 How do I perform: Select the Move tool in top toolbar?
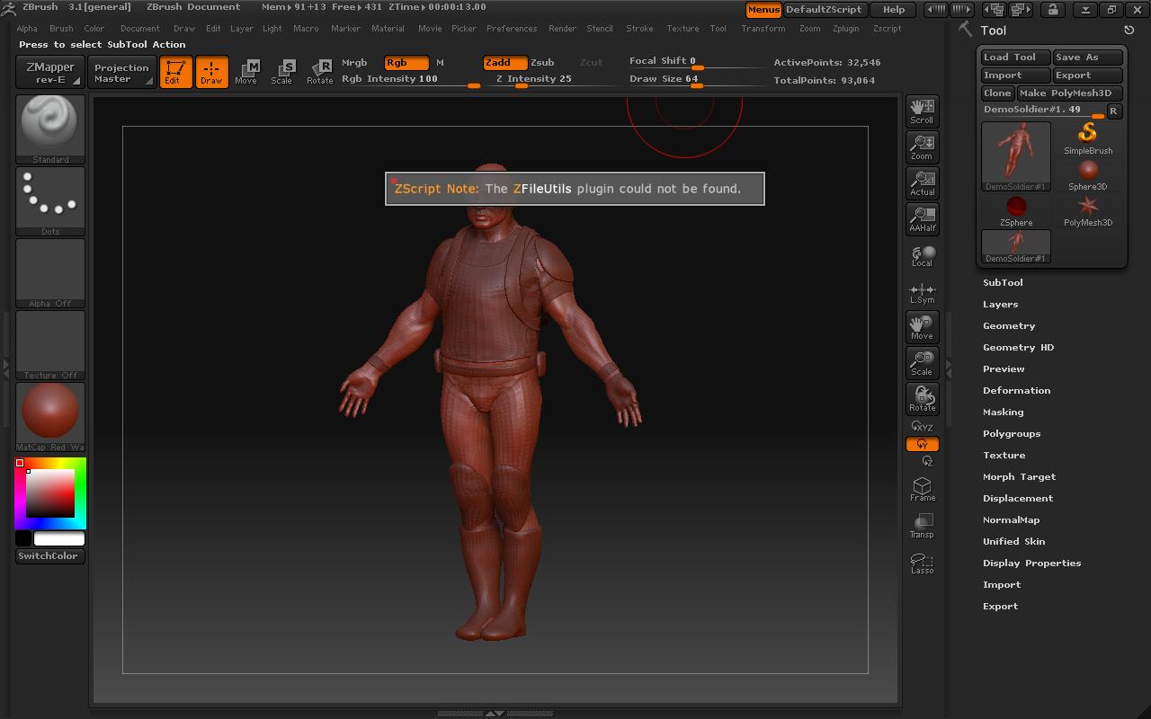pyautogui.click(x=245, y=72)
